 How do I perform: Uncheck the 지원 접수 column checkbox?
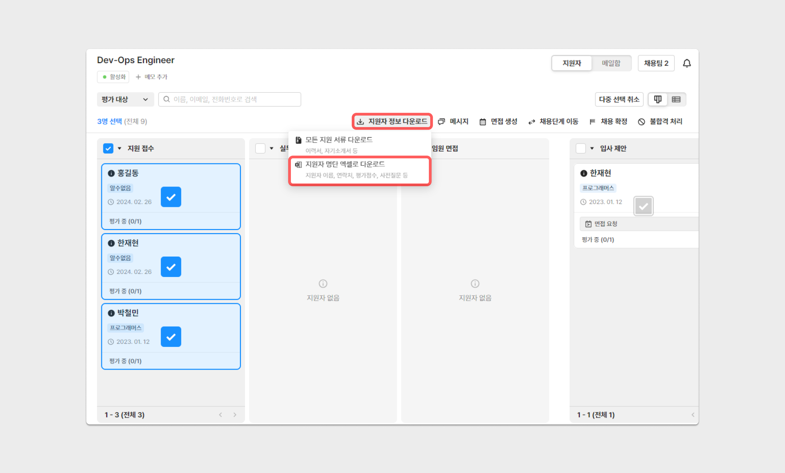pos(108,148)
